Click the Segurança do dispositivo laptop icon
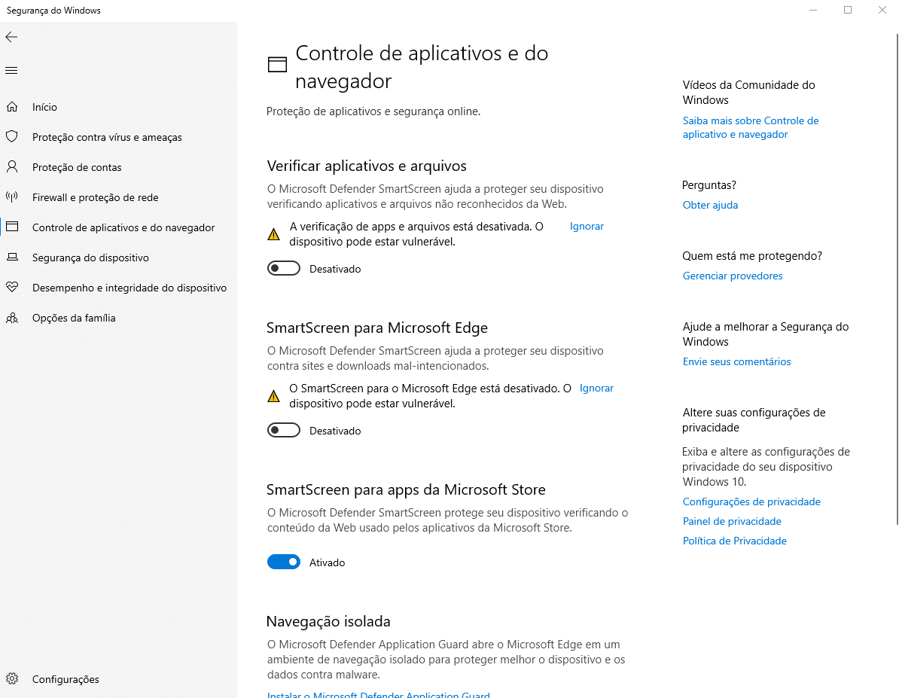 tap(12, 258)
